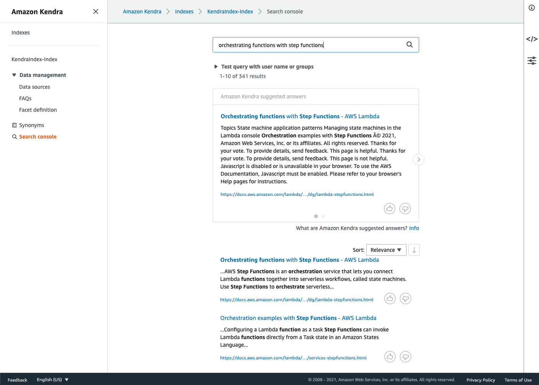Screen dimensions: 539x385
Task: Click 'Amazon Kendra suggested answers' header text
Action: click(x=263, y=96)
